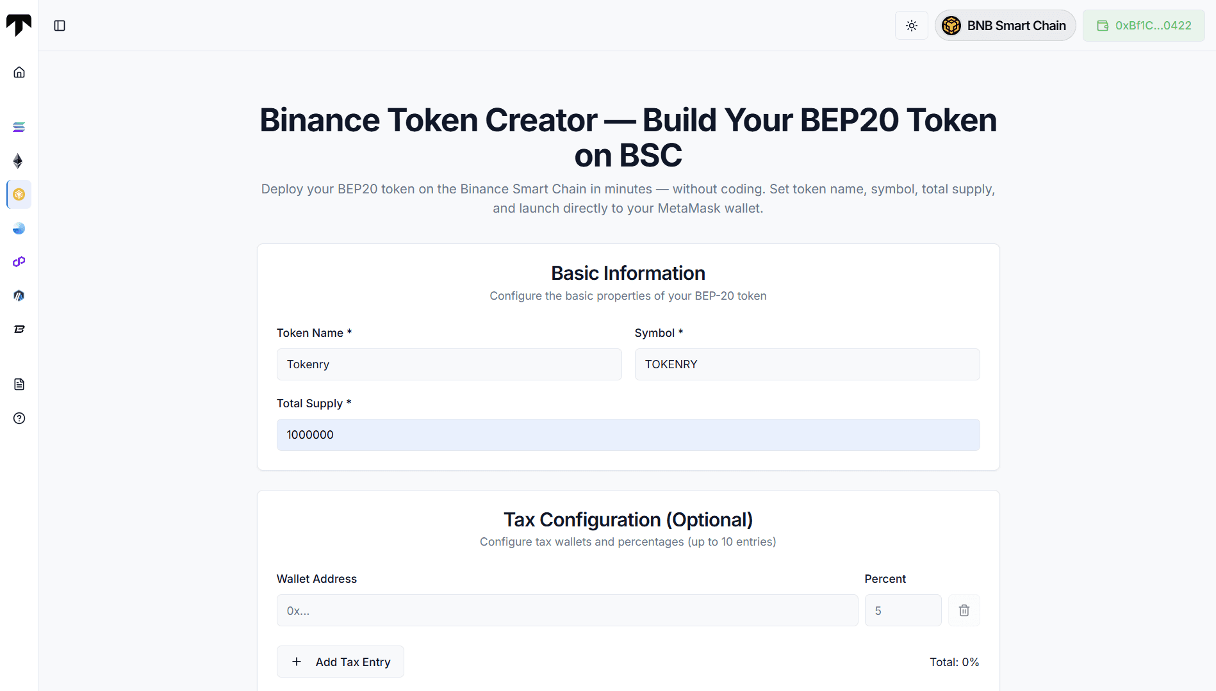The height and width of the screenshot is (691, 1216).
Task: Click the tax Wallet Address field
Action: click(567, 610)
